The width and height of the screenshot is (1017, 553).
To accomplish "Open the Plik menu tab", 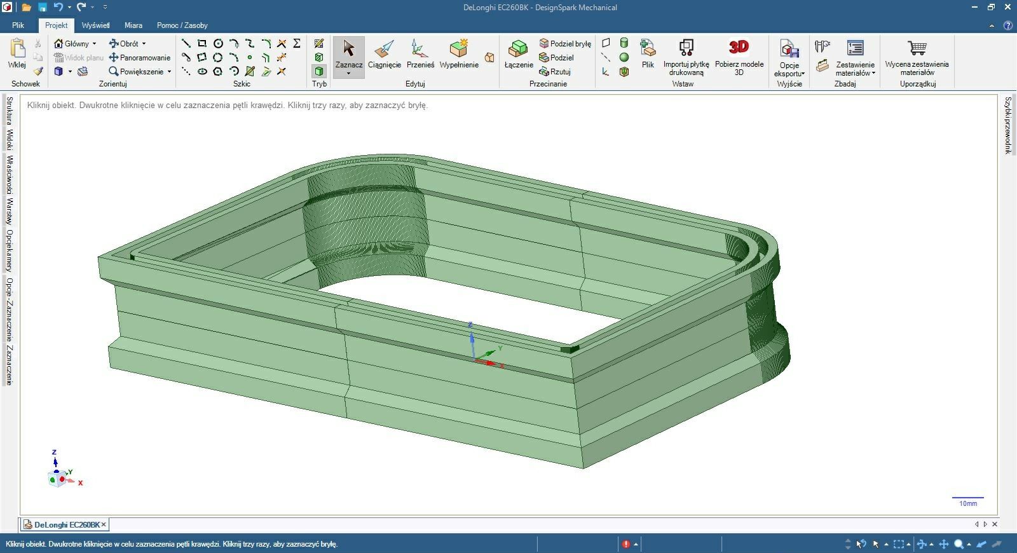I will click(18, 25).
